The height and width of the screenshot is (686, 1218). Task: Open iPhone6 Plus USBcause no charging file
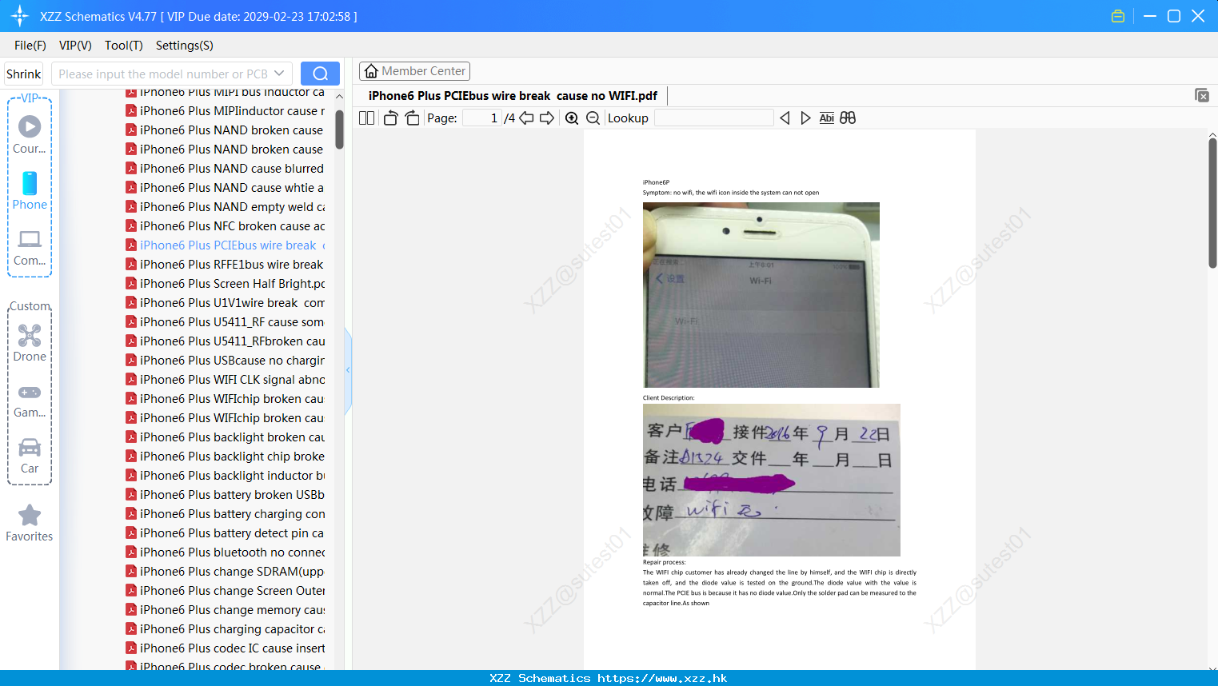225,361
